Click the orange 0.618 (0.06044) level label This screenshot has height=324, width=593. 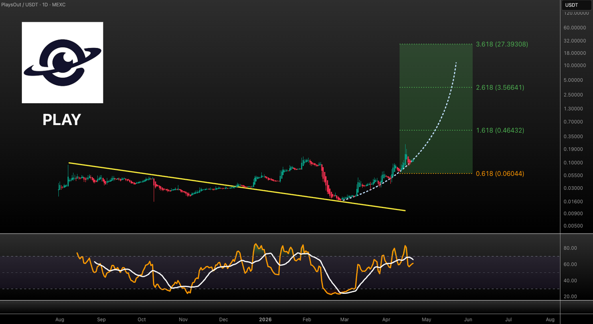499,173
